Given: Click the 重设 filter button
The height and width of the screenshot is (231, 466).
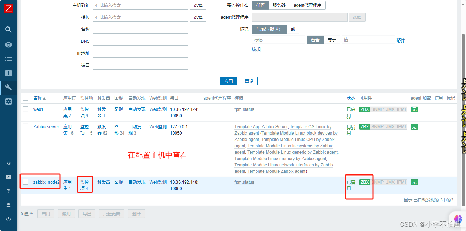Looking at the screenshot, I should tap(249, 81).
